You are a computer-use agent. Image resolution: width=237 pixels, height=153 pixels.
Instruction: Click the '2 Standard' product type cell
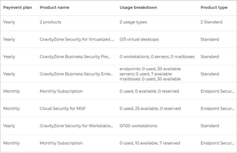(211, 22)
